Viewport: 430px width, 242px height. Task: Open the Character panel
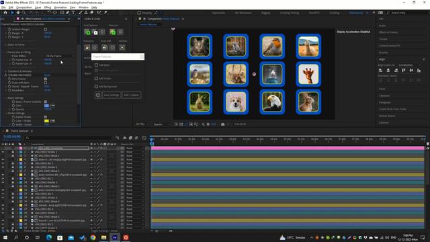coord(384,95)
